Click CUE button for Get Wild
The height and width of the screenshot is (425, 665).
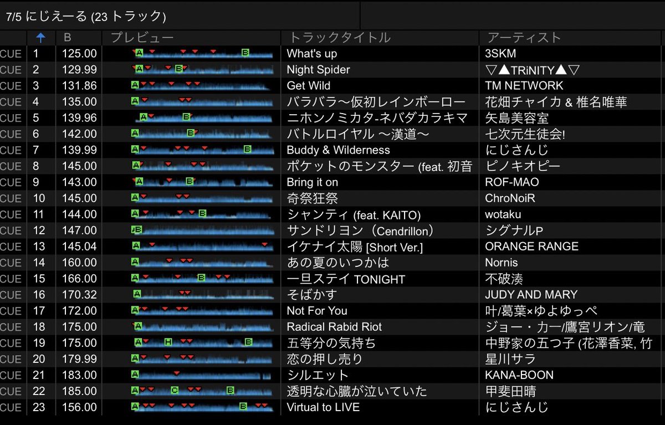click(11, 86)
